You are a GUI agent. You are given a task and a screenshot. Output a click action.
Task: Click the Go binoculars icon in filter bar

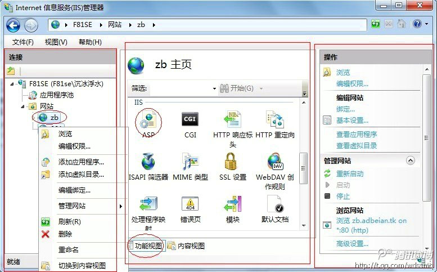pos(224,88)
